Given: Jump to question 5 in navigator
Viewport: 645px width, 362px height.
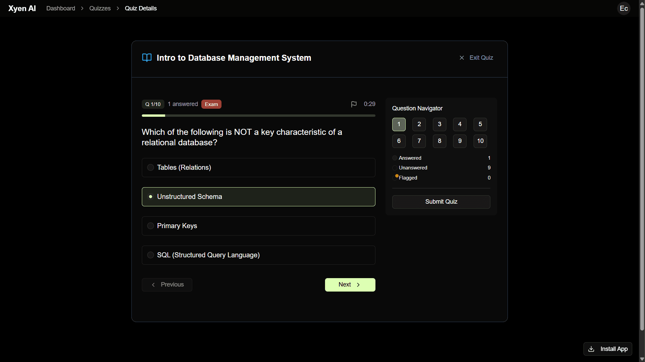Looking at the screenshot, I should click(x=480, y=124).
